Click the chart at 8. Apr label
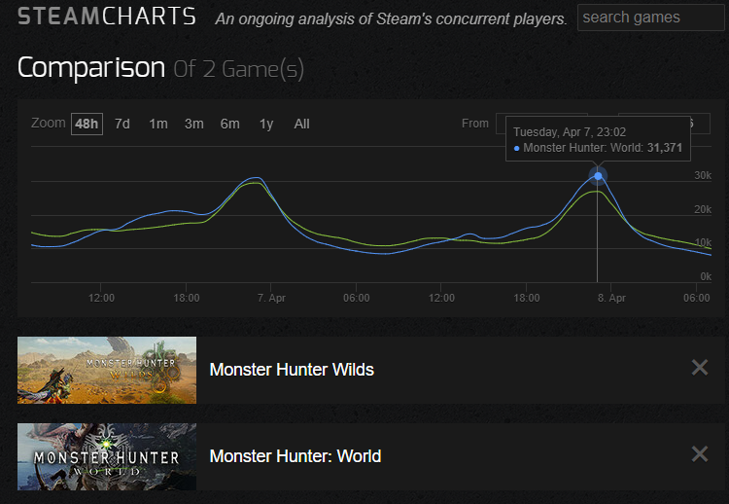 (x=611, y=298)
